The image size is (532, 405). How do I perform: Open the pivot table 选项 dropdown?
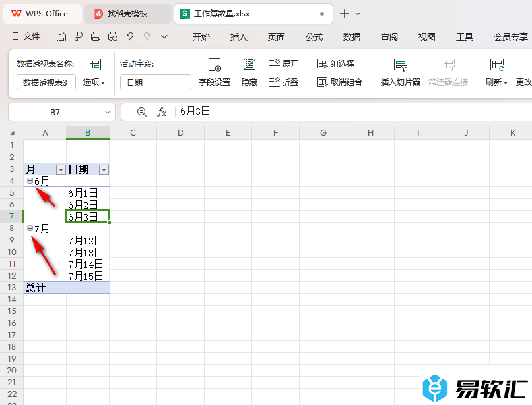pos(94,82)
